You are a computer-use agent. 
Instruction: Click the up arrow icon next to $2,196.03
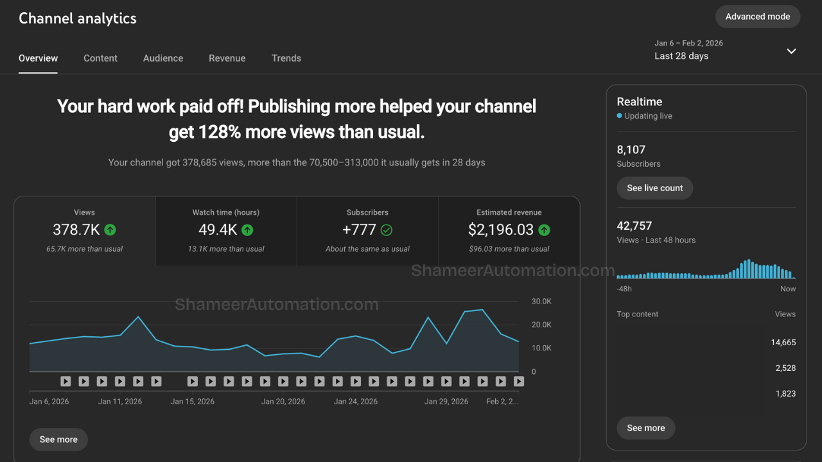[x=544, y=230]
